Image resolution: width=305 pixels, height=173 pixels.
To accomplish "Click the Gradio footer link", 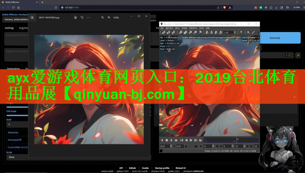I will click(x=145, y=168).
